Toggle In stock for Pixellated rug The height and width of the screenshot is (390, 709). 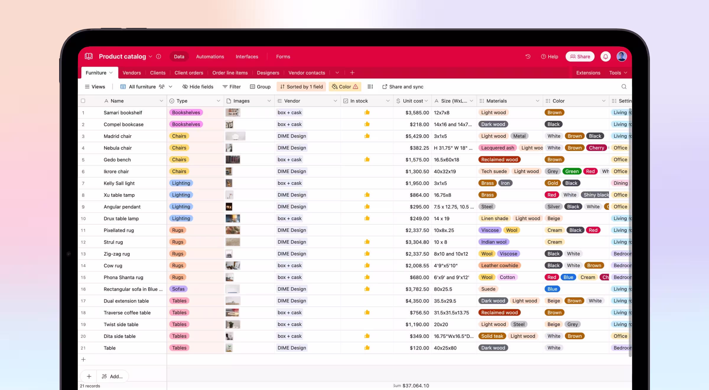[x=367, y=230]
